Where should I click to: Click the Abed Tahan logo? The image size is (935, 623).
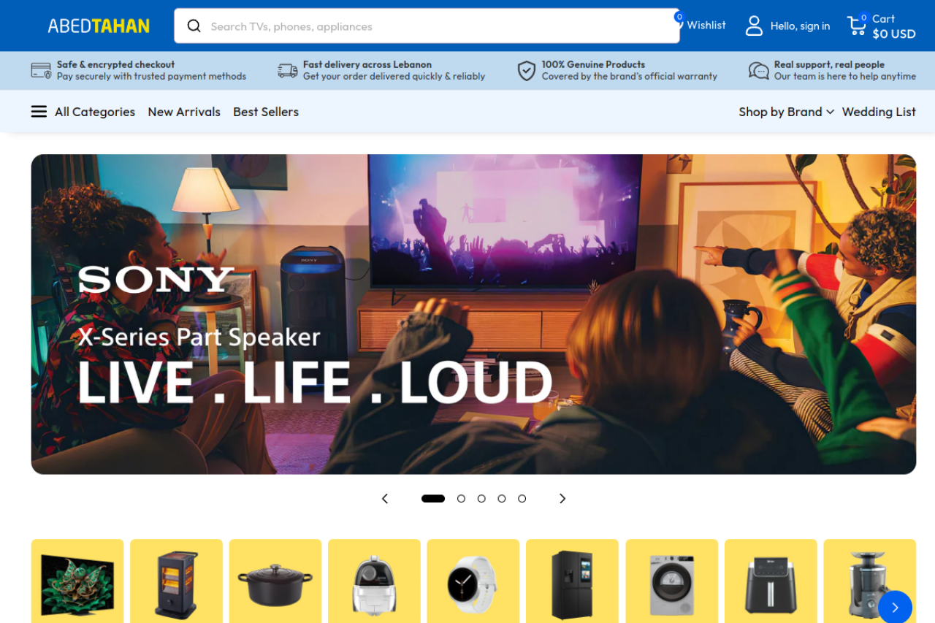point(99,26)
